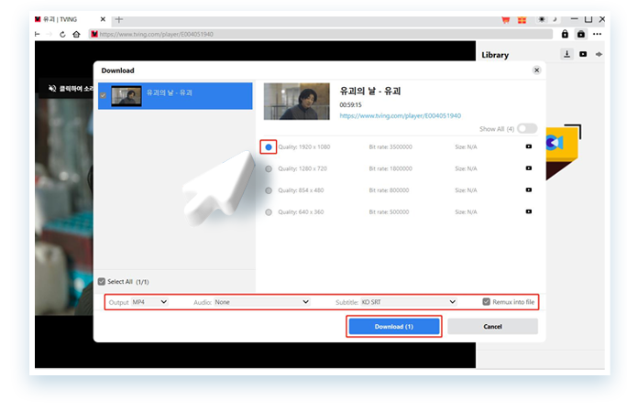Screen dimensions: 627x411
Task: Click the video icon on 1280 x 720 row
Action: point(529,168)
